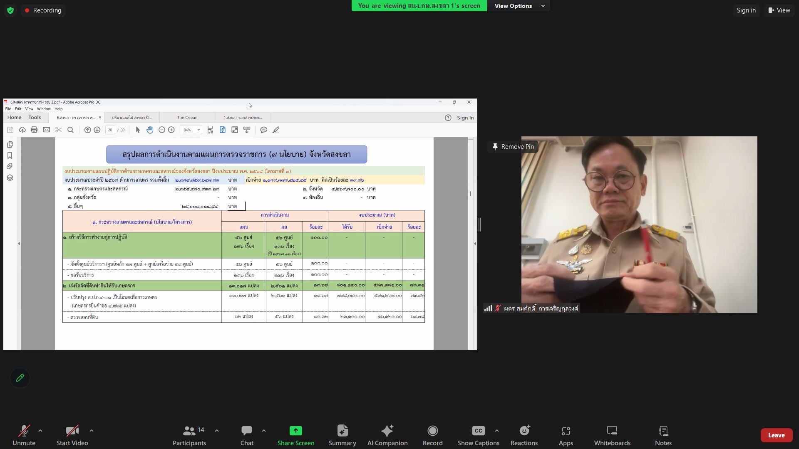Click the Save file icon in Acrobat toolbar
The image size is (799, 449).
click(10, 130)
